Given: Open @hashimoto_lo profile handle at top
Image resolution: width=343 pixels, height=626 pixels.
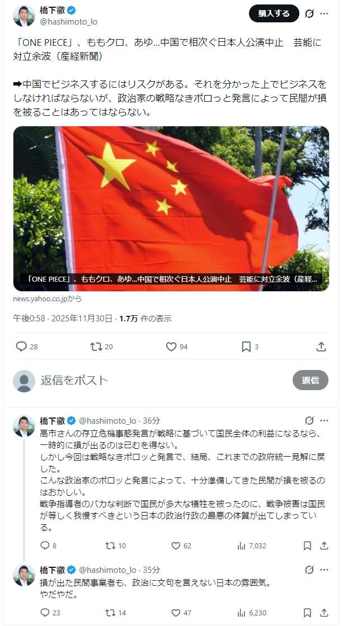Looking at the screenshot, I should (x=68, y=22).
